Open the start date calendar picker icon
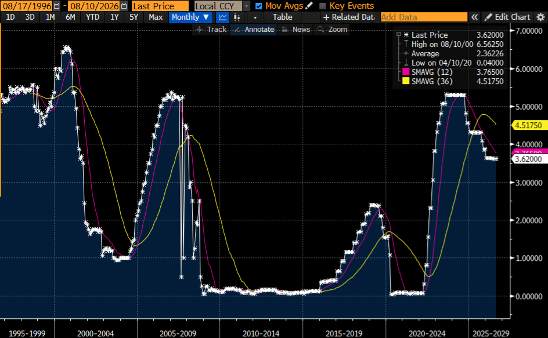The width and height of the screenshot is (548, 338). pos(57,6)
